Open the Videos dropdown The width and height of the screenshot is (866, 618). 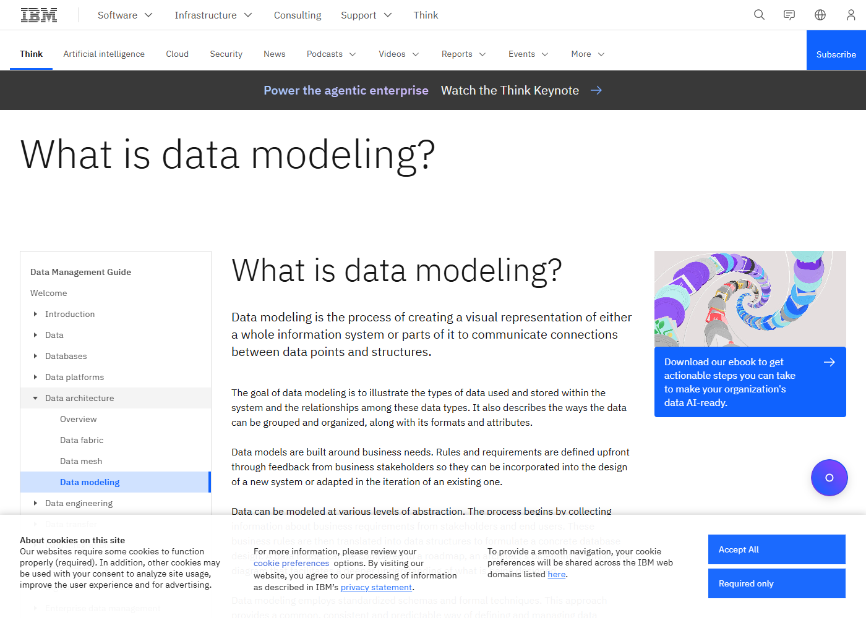399,54
